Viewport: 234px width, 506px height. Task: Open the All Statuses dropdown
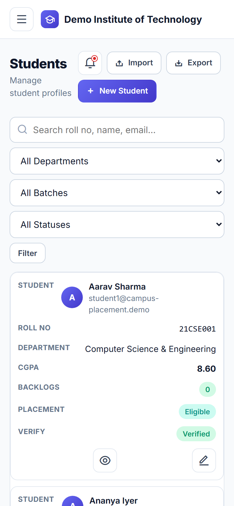click(117, 225)
